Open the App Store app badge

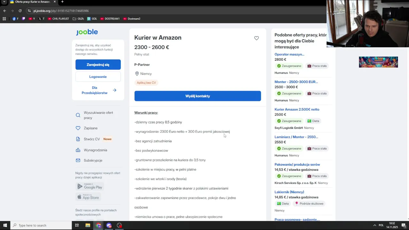pyautogui.click(x=88, y=197)
